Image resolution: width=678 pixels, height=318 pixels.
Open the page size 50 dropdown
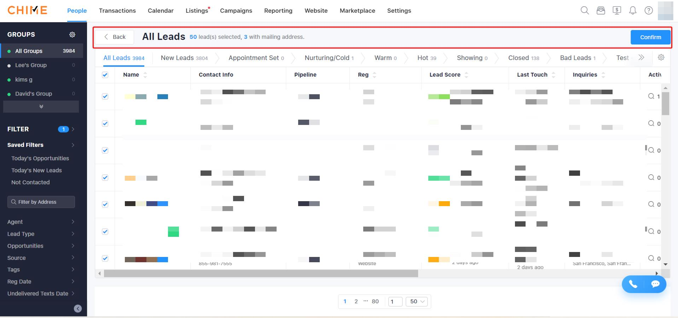tap(417, 301)
